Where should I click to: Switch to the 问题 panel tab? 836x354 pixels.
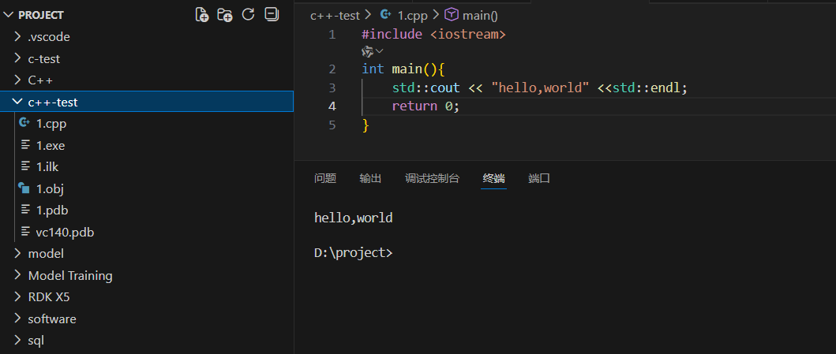pyautogui.click(x=324, y=178)
